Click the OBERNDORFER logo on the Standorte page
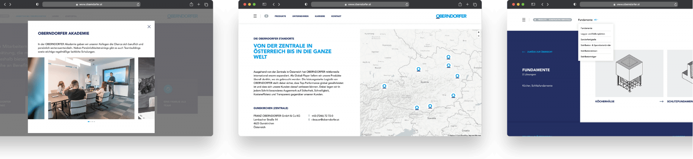The width and height of the screenshot is (693, 159). coord(451,16)
